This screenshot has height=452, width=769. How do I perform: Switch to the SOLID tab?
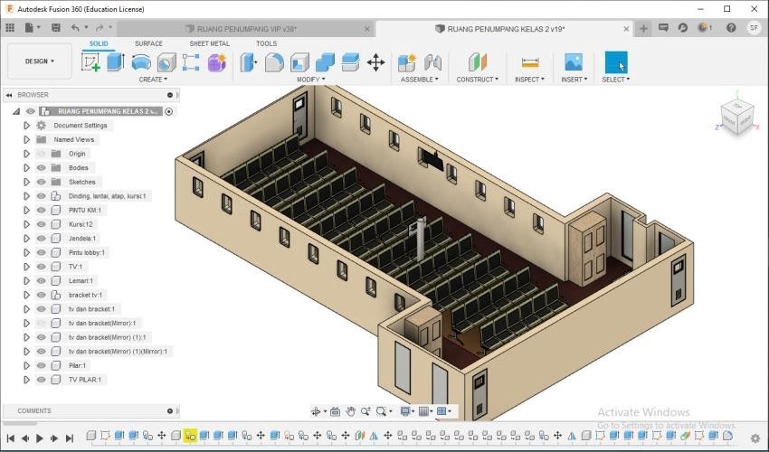tap(99, 43)
